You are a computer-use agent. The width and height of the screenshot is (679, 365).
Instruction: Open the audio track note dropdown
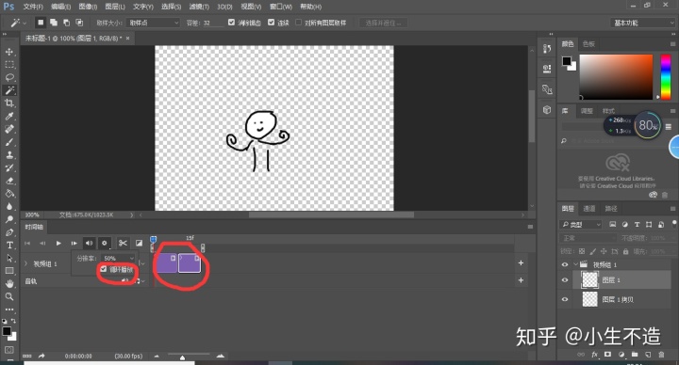tap(141, 281)
